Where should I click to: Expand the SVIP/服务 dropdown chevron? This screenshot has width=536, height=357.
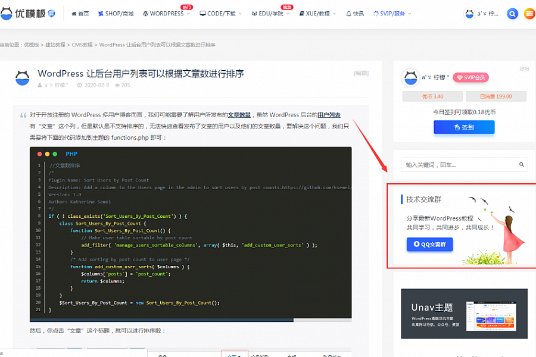pyautogui.click(x=410, y=14)
